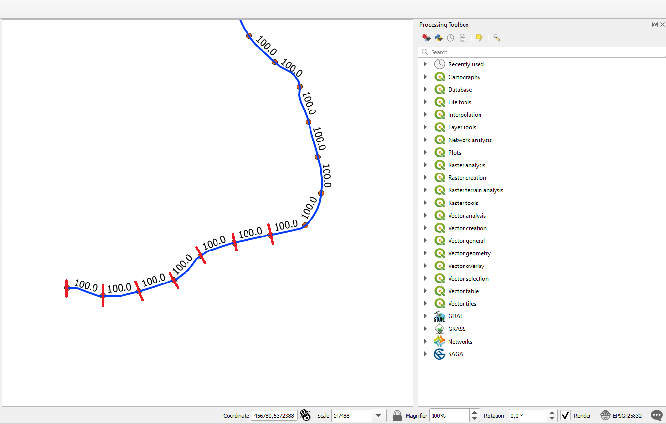Expand the Networks group
This screenshot has height=424, width=666.
[x=425, y=341]
